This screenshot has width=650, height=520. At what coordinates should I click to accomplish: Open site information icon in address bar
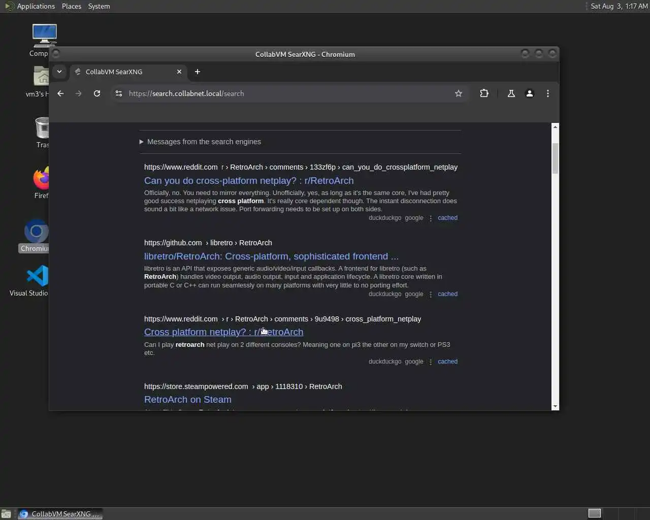click(119, 93)
